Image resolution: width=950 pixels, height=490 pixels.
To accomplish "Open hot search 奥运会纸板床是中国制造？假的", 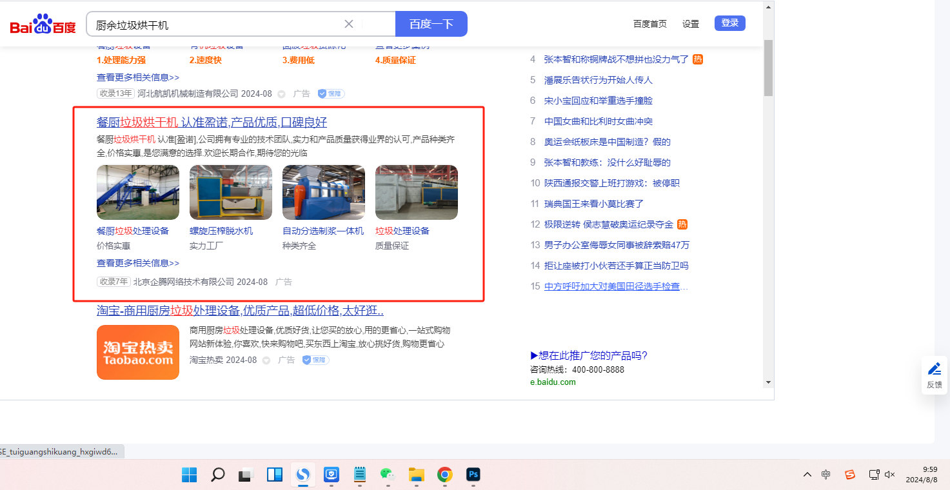I will (608, 142).
